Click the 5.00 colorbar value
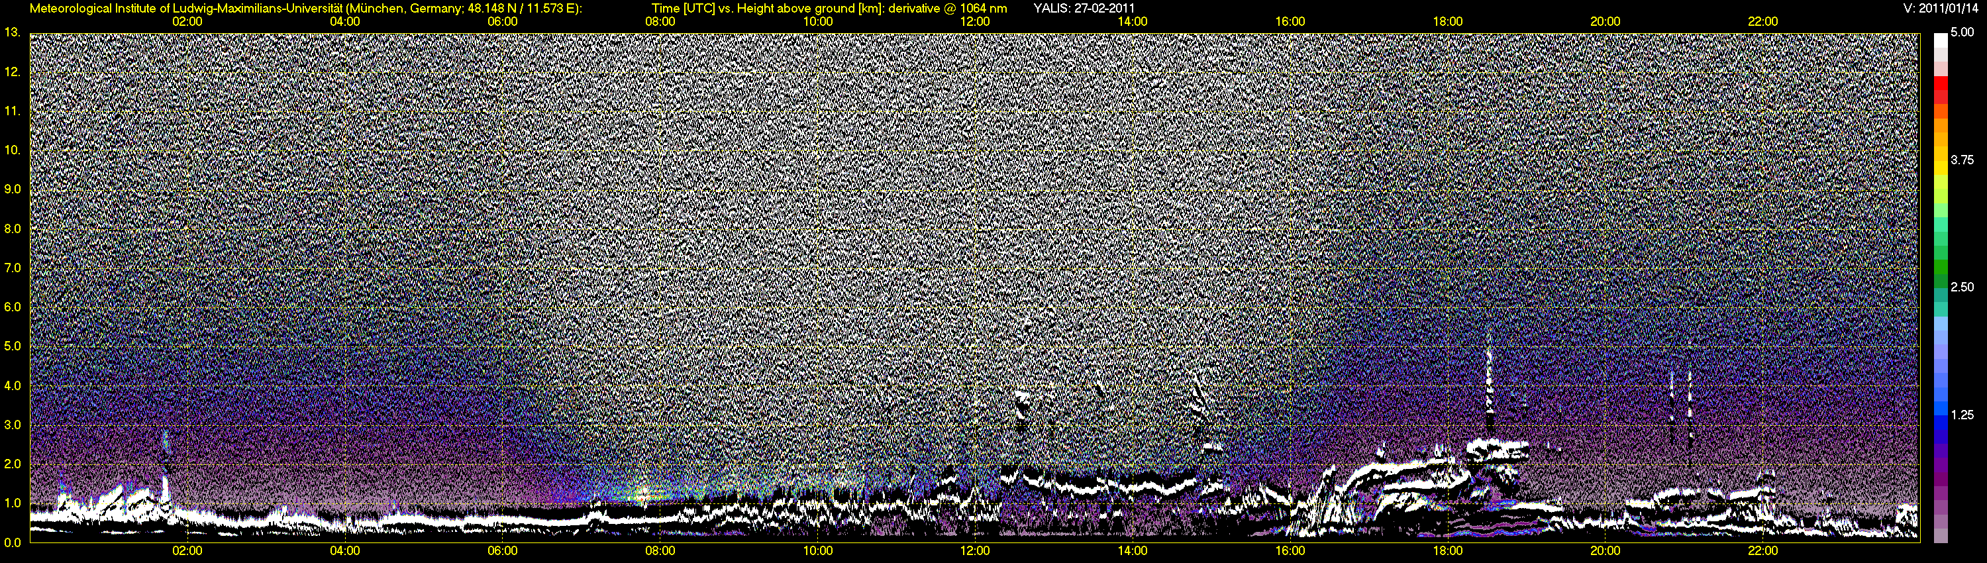Viewport: 1987px width, 563px height. click(1962, 32)
